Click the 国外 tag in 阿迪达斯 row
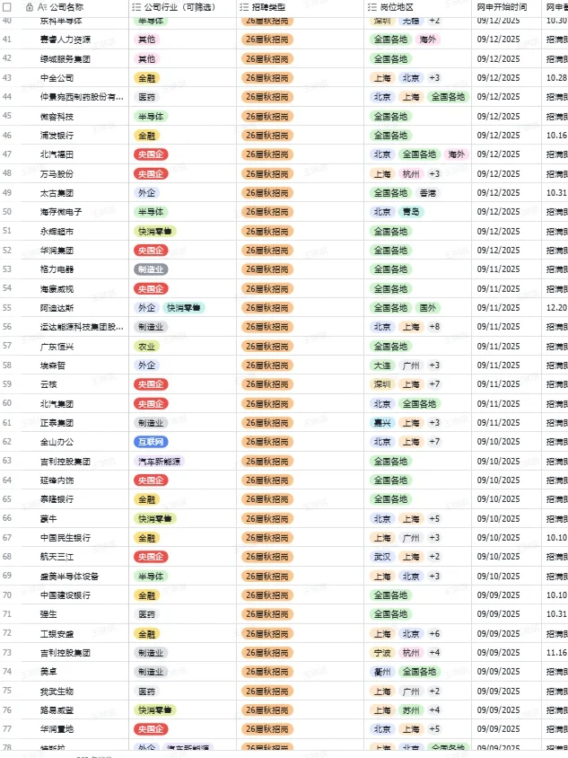The image size is (568, 758). 428,308
